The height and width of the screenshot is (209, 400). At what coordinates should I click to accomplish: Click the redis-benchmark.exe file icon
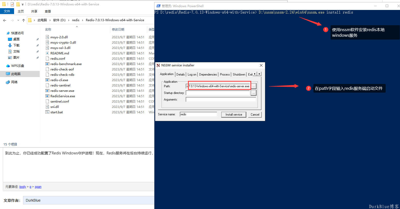tap(47, 64)
